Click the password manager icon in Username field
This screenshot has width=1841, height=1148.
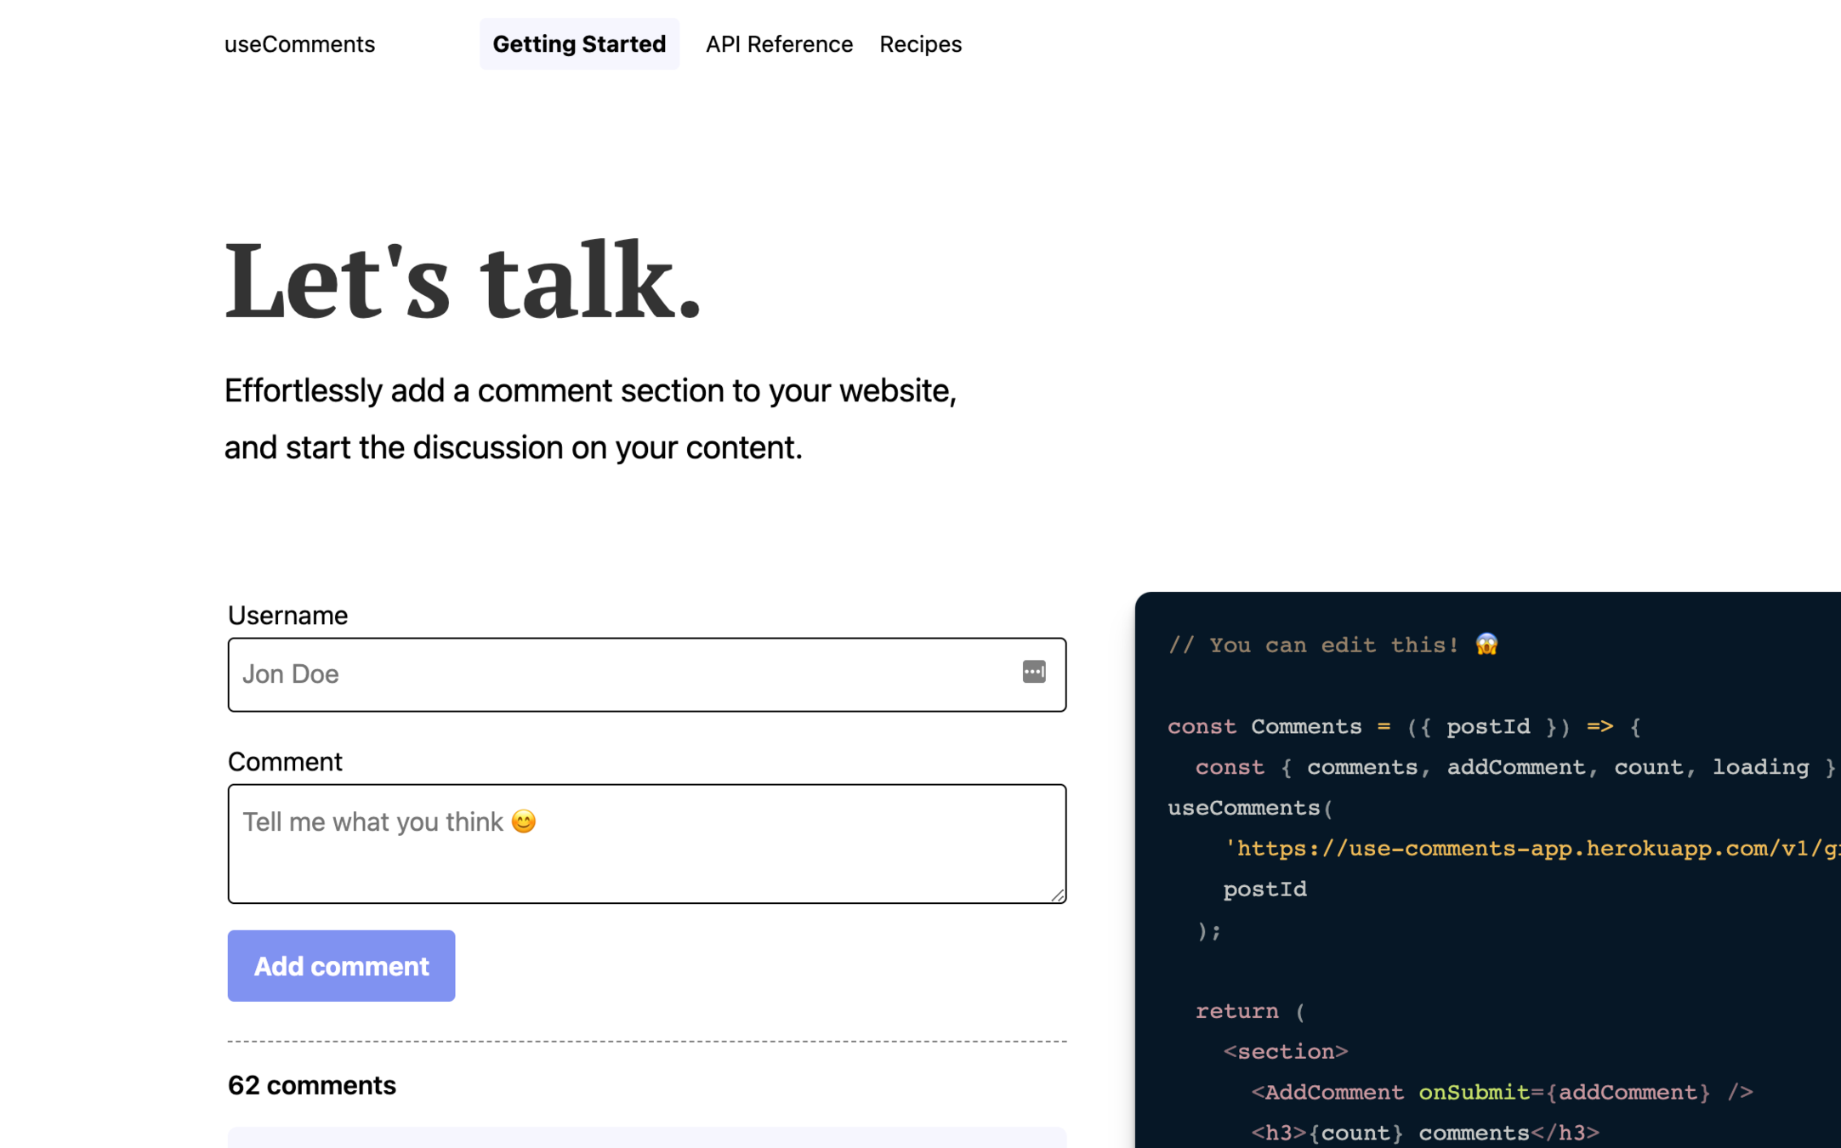point(1033,672)
